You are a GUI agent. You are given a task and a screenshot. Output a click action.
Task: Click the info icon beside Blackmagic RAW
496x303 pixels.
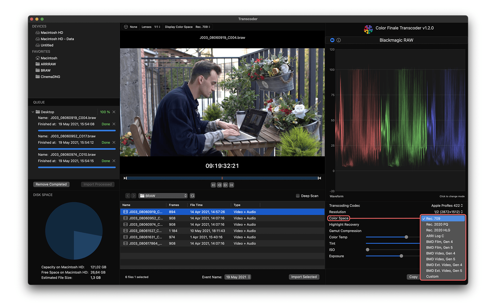tap(339, 40)
